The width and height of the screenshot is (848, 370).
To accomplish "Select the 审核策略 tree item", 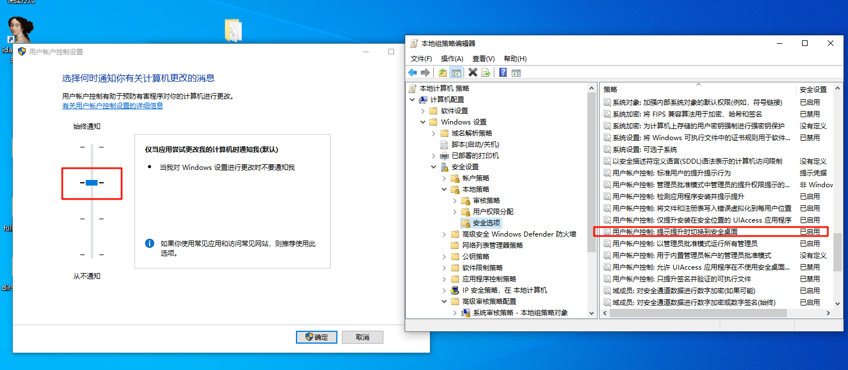I will click(486, 201).
